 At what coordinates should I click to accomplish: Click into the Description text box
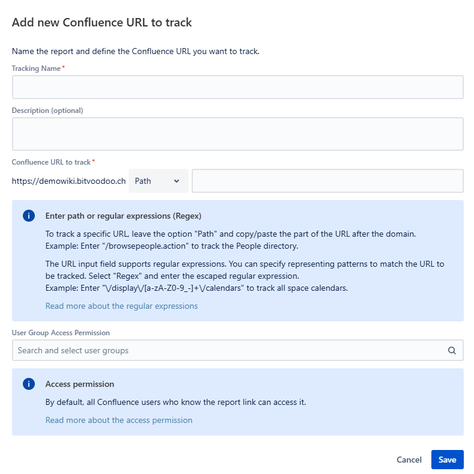(x=237, y=133)
